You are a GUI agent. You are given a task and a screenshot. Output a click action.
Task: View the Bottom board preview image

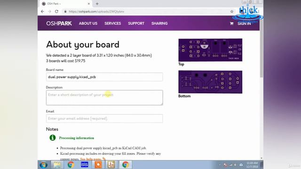click(210, 82)
